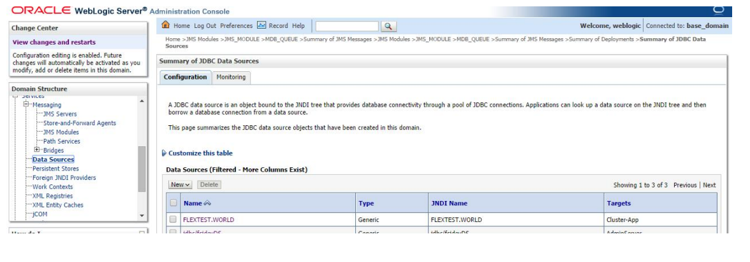
Task: Collapse the Messaging tree node
Action: (27, 104)
